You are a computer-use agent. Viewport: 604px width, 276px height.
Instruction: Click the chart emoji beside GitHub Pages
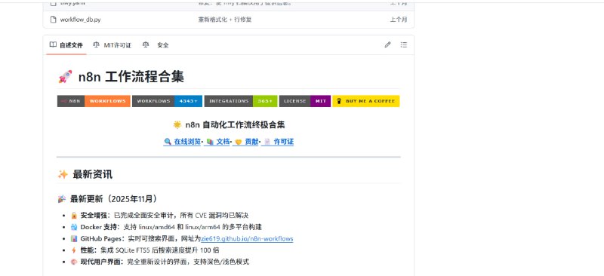(74, 238)
